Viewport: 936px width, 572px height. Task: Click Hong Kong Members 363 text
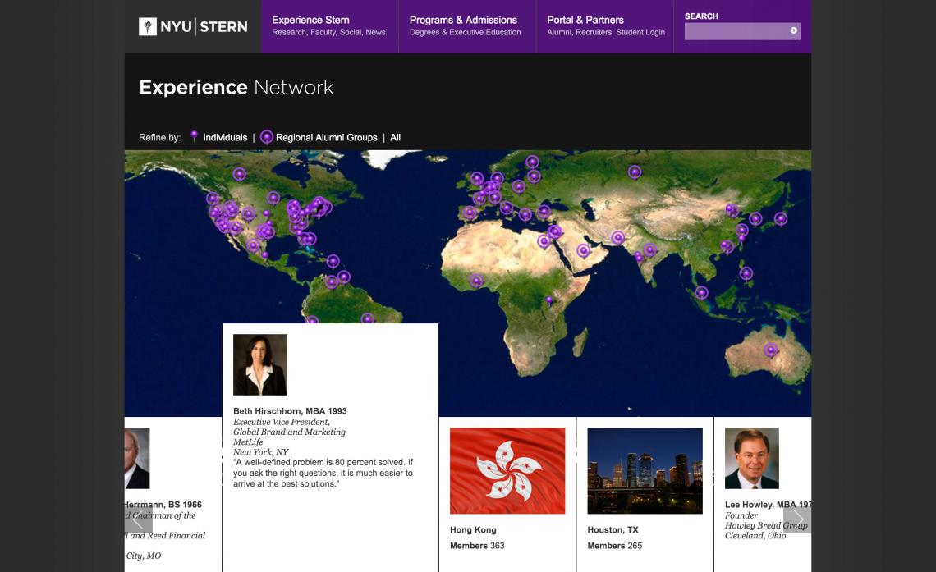[478, 546]
